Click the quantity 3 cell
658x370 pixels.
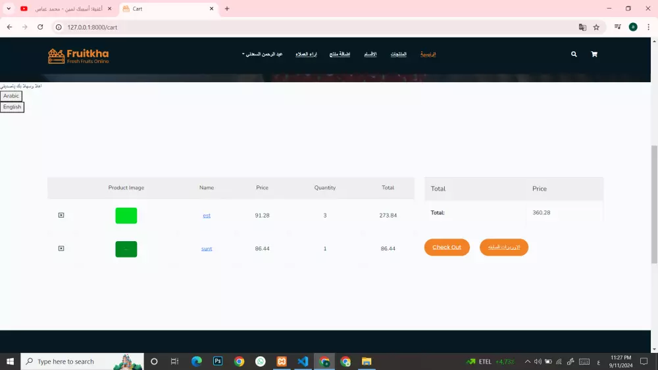pyautogui.click(x=325, y=216)
